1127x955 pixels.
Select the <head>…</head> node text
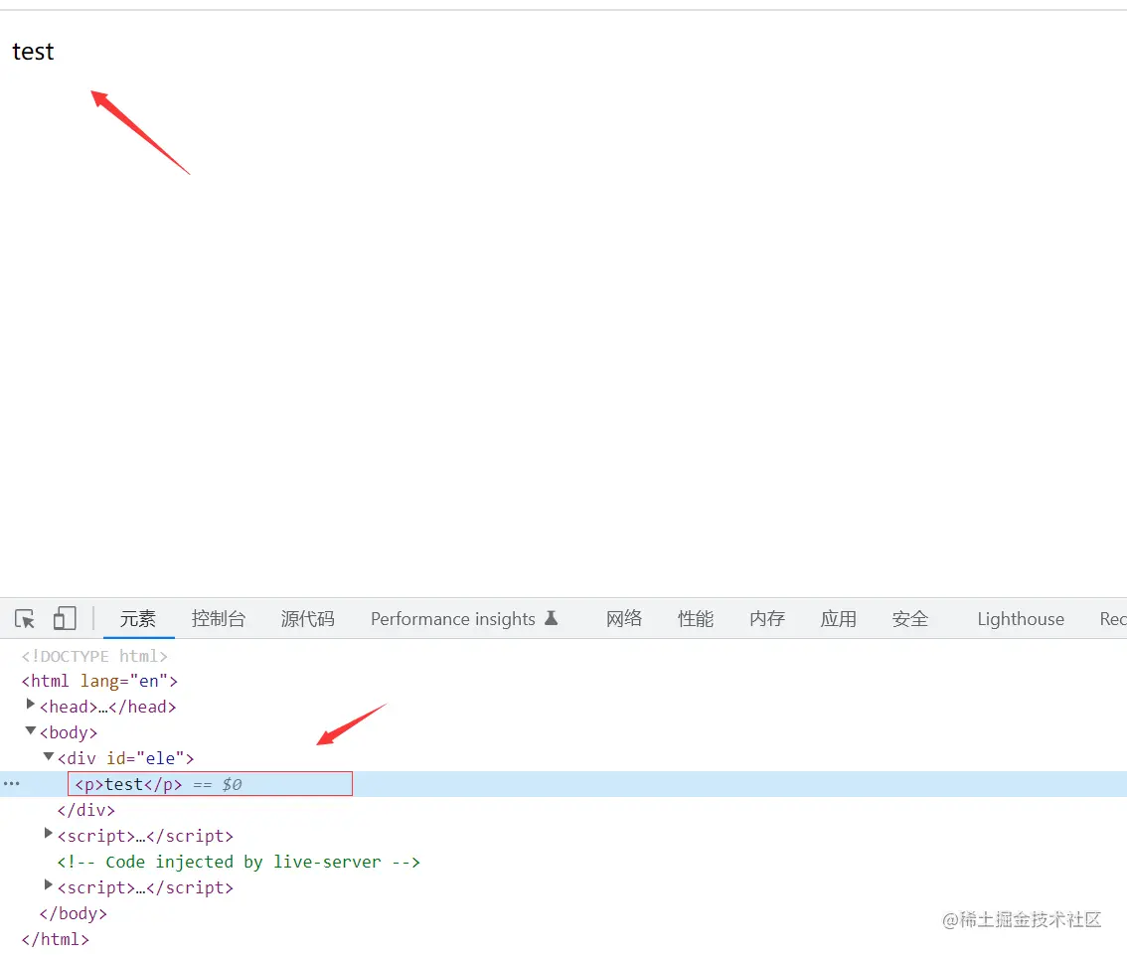107,707
